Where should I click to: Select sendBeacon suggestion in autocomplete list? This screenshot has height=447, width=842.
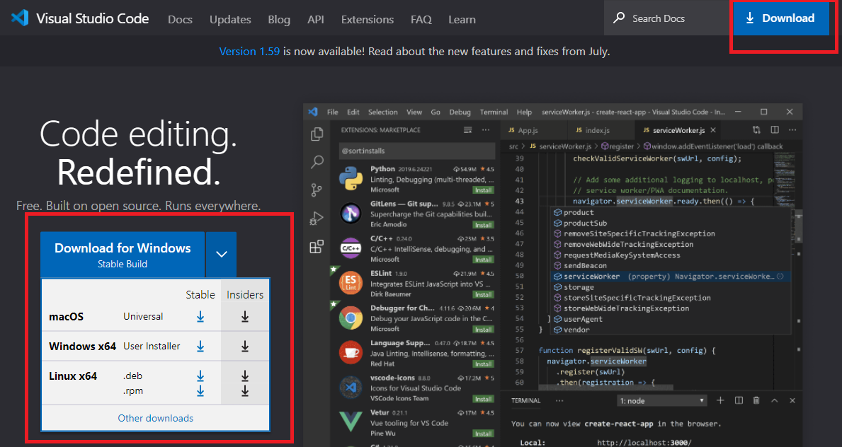point(670,266)
